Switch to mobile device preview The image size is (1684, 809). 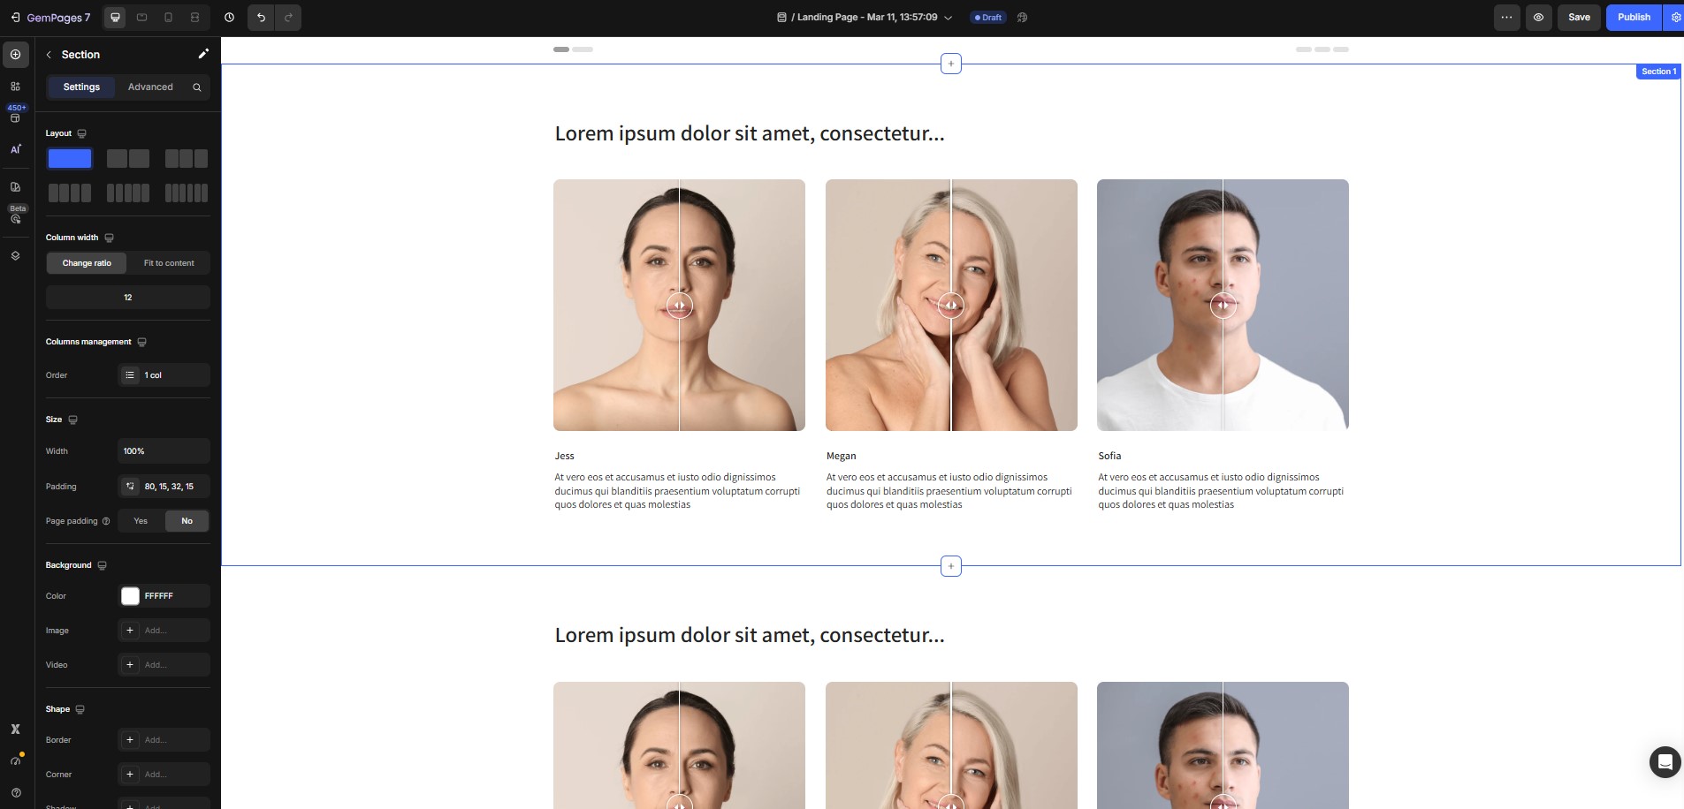(x=168, y=18)
